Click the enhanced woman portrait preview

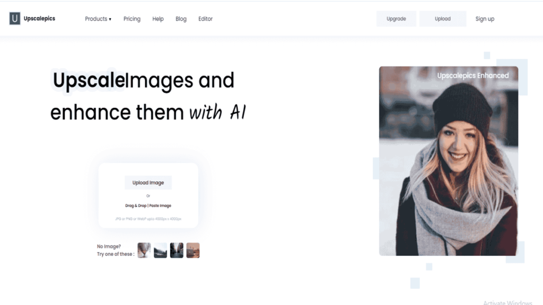pyautogui.click(x=449, y=161)
